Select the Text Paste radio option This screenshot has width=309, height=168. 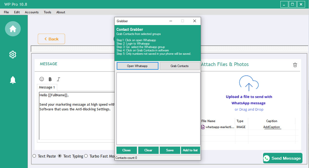pos(34,156)
